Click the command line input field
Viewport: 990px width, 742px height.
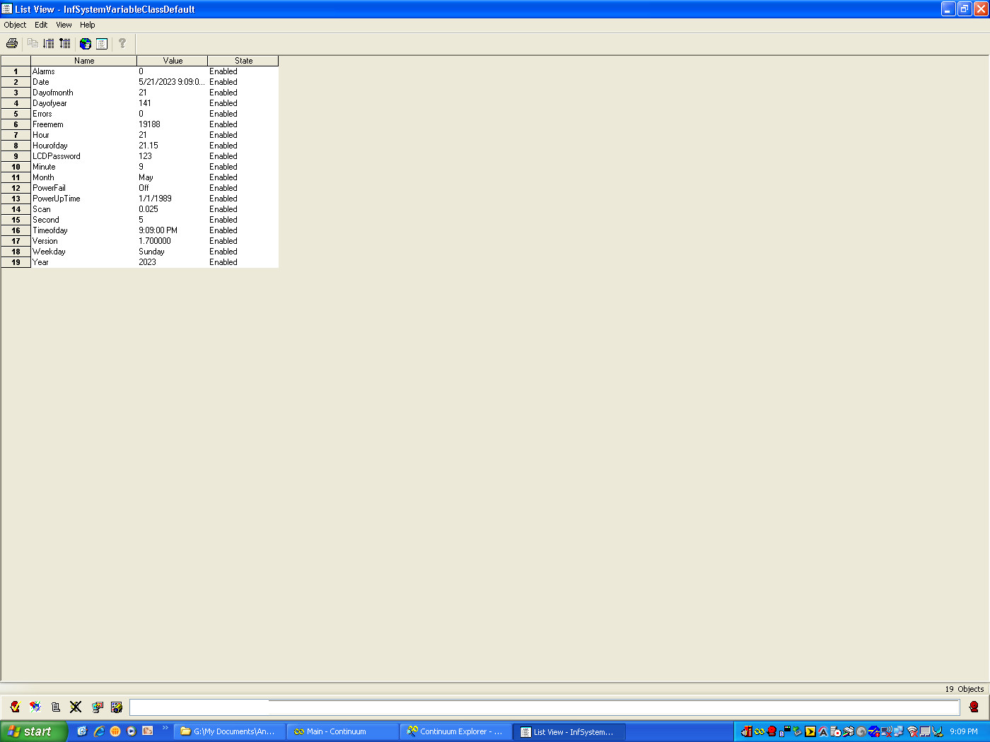click(544, 707)
